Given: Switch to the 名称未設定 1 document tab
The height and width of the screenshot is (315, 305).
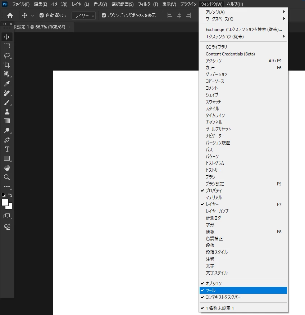Looking at the screenshot, I should (x=40, y=27).
